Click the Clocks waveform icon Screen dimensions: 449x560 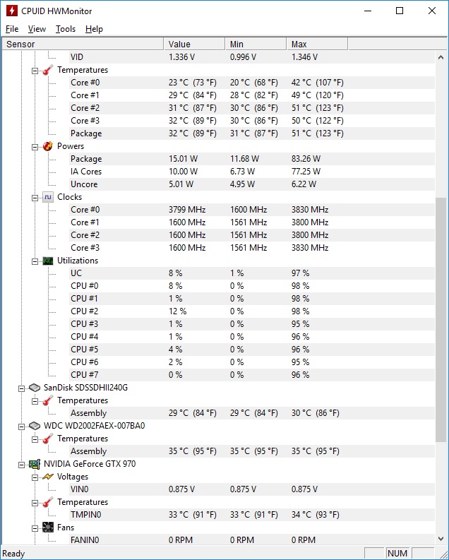(48, 197)
